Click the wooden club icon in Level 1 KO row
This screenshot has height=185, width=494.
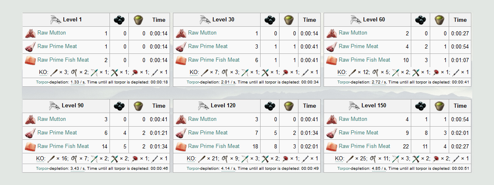point(54,72)
